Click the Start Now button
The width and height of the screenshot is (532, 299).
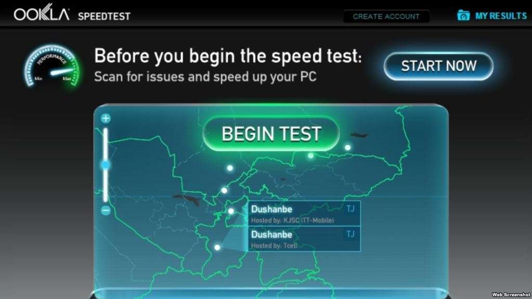(439, 66)
